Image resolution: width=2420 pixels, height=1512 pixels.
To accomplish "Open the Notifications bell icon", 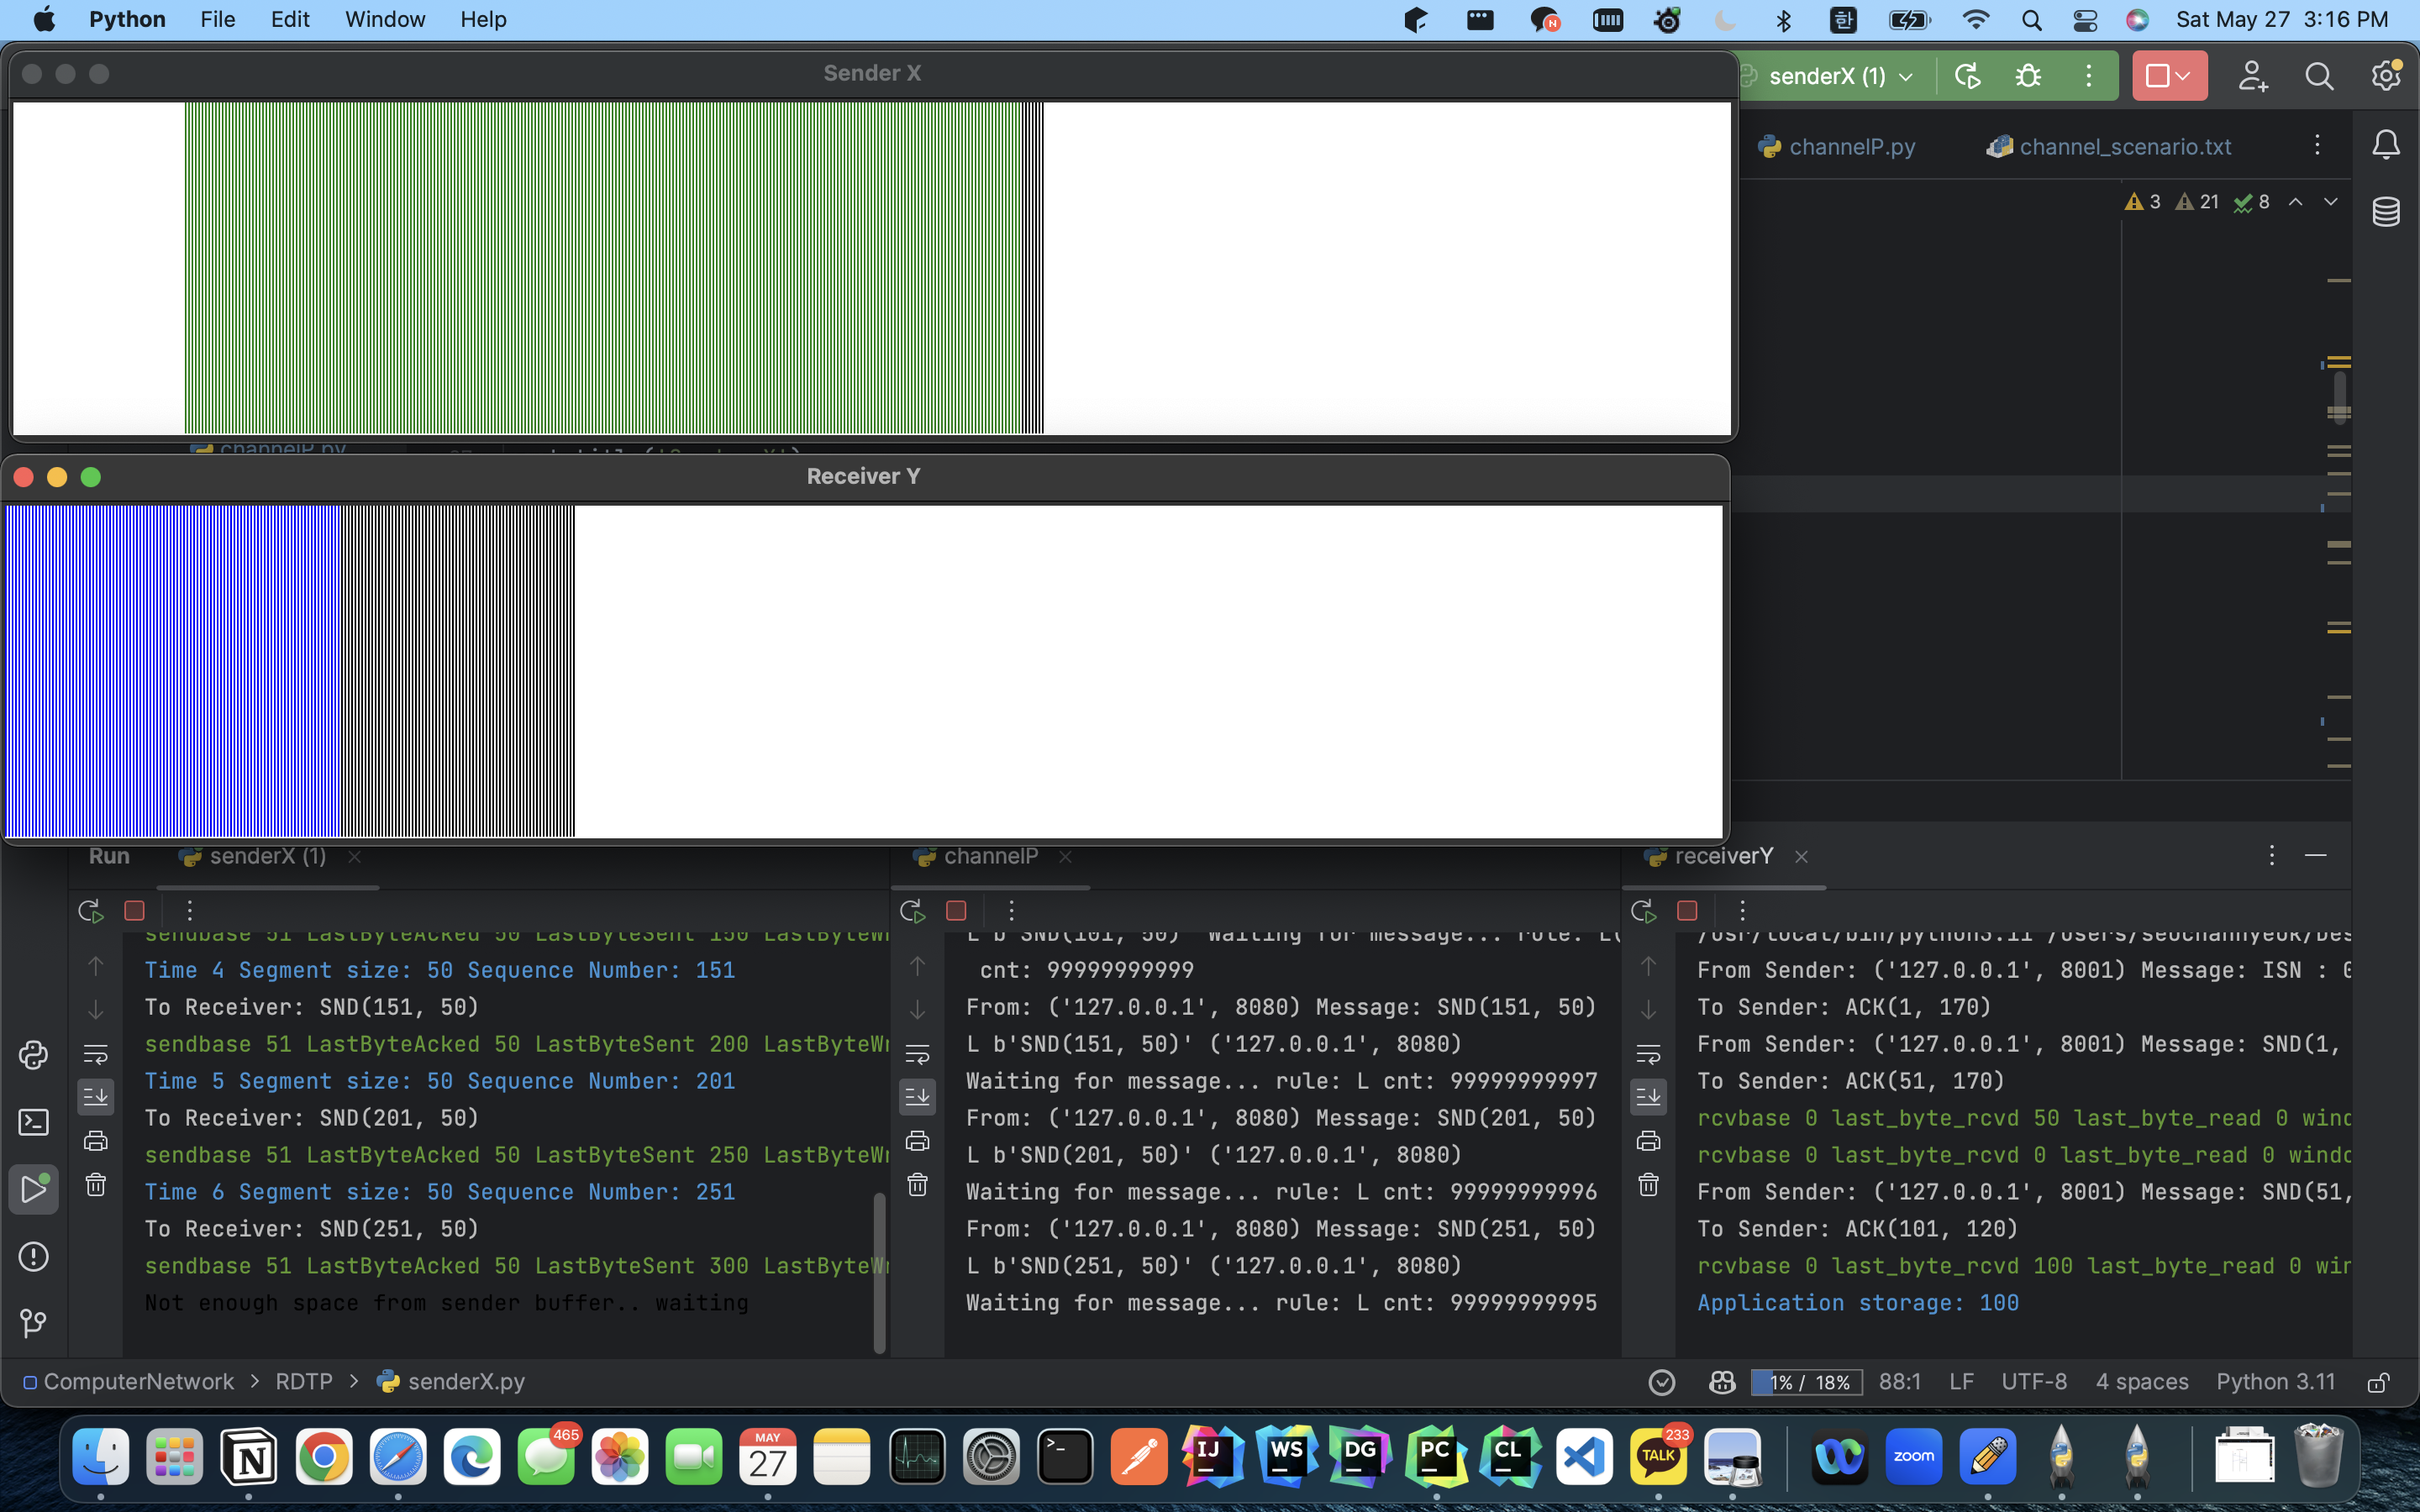I will (x=2386, y=146).
